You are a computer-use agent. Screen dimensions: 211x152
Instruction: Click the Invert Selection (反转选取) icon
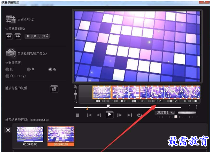(x=10, y=19)
